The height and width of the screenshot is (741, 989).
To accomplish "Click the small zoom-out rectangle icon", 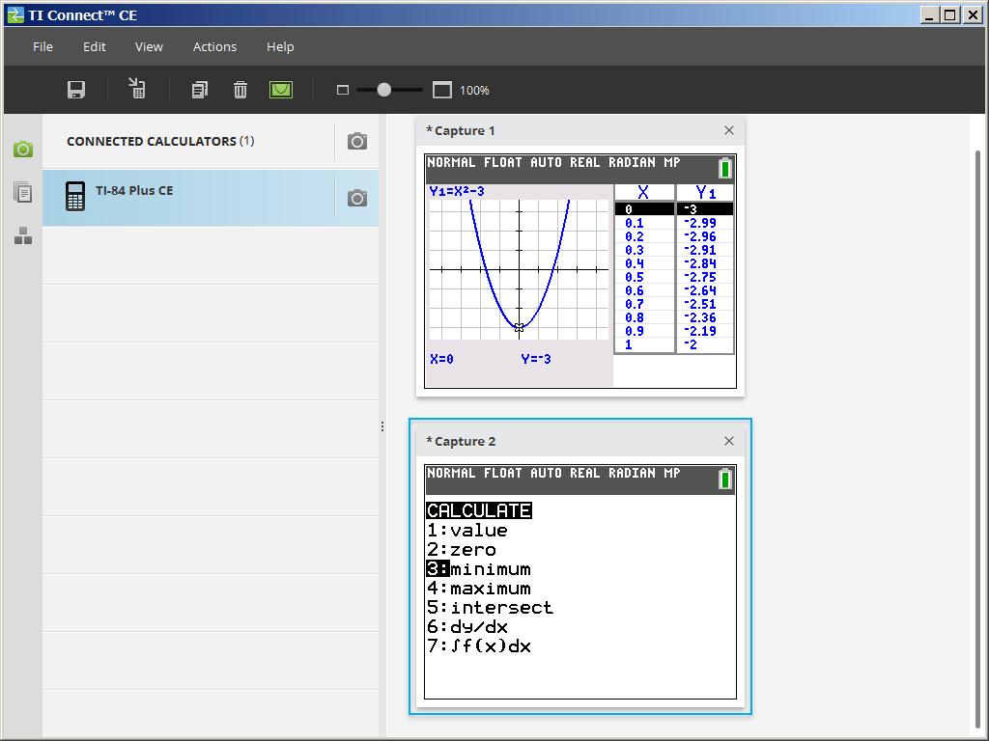I will pyautogui.click(x=343, y=90).
